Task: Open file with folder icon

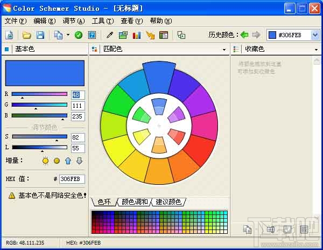Action: [x=27, y=35]
